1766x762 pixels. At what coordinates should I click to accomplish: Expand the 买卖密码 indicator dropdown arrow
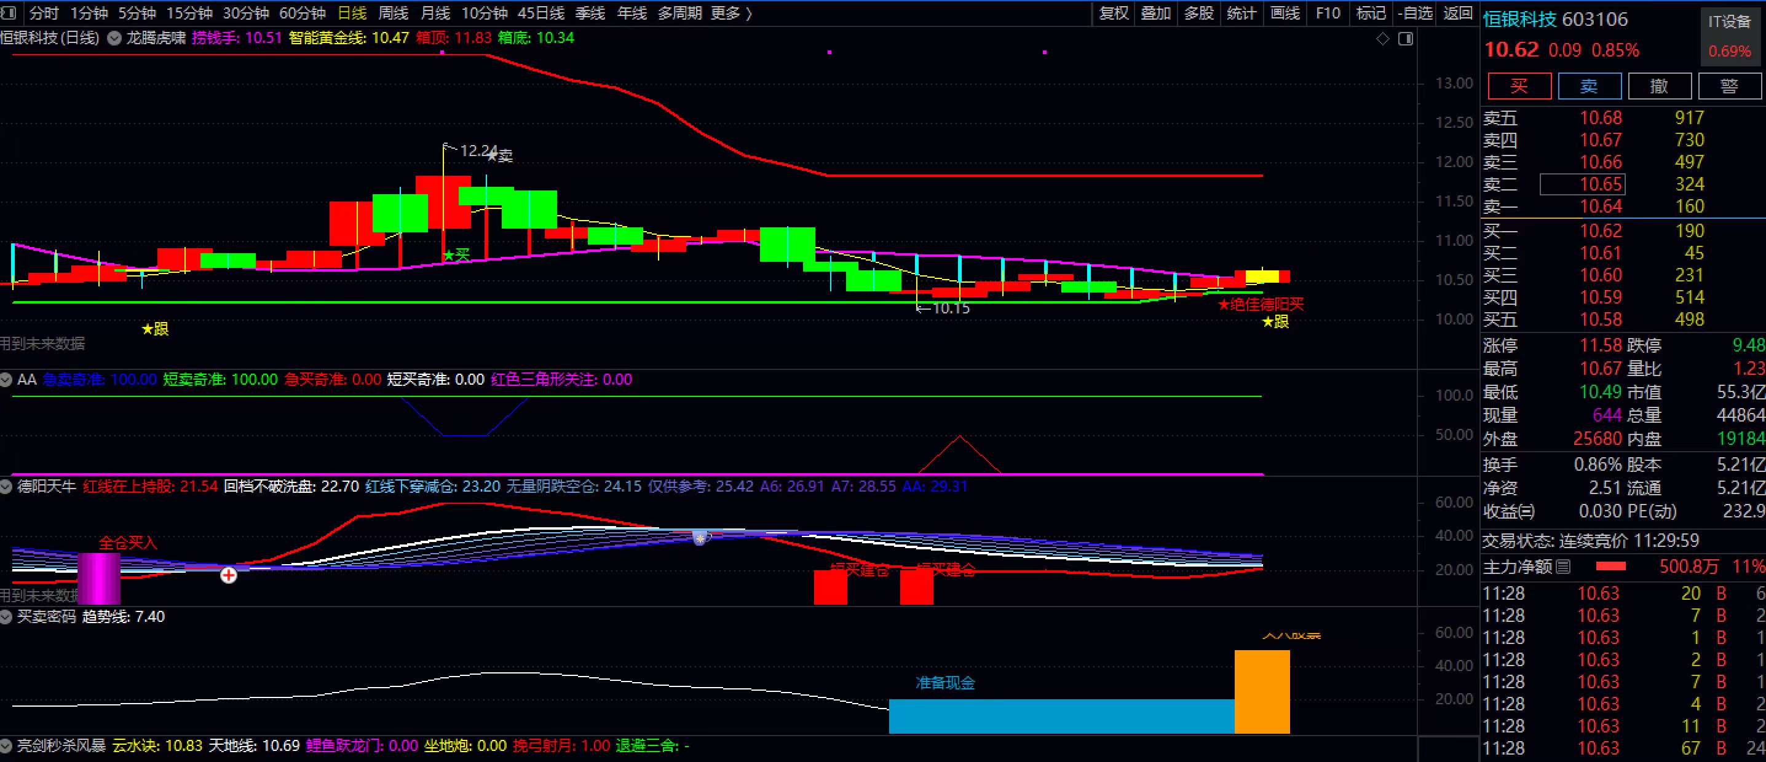(x=6, y=617)
